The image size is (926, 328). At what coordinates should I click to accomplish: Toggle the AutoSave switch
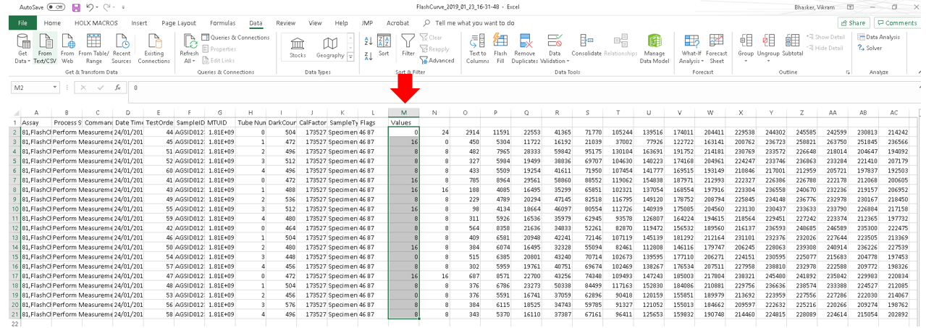tap(55, 7)
